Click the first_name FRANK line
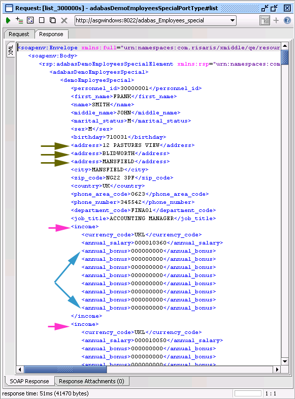 [x=124, y=97]
